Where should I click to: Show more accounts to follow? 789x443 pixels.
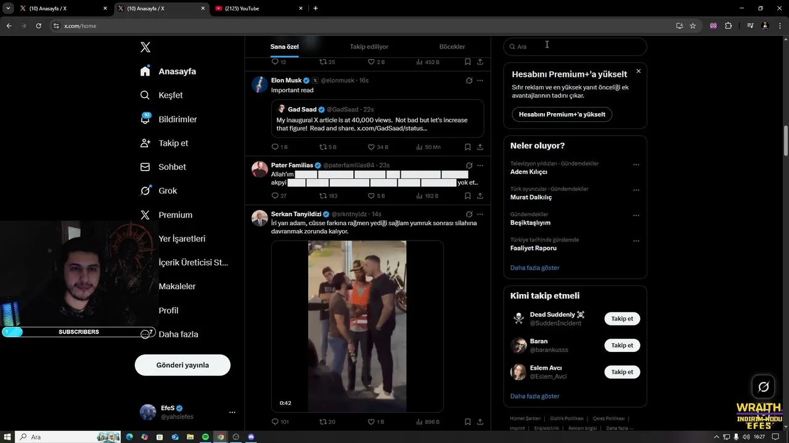coord(534,396)
